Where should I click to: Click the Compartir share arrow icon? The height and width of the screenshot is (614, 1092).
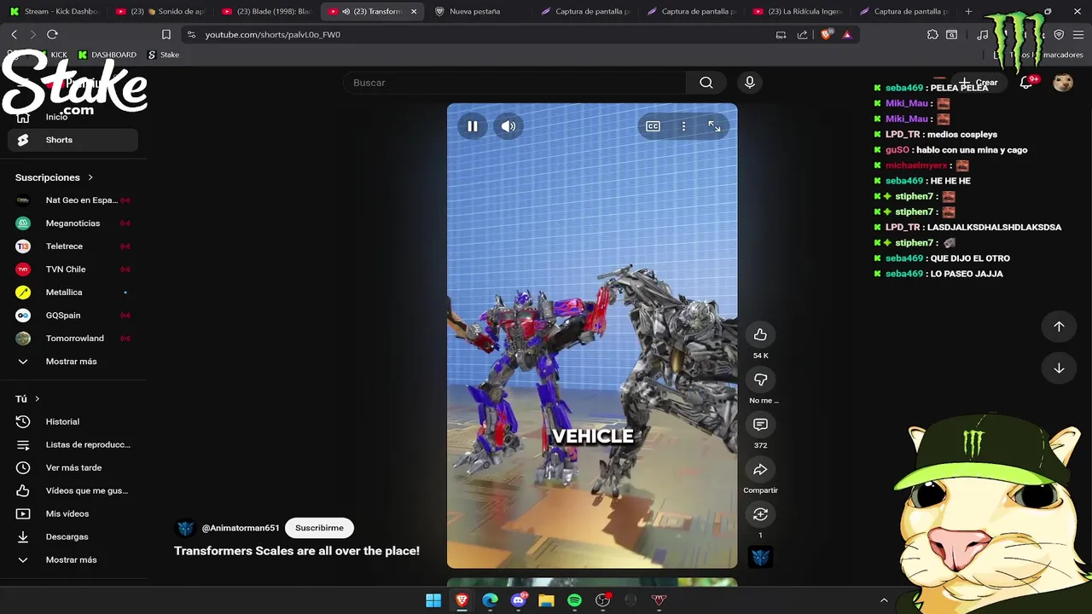click(760, 470)
